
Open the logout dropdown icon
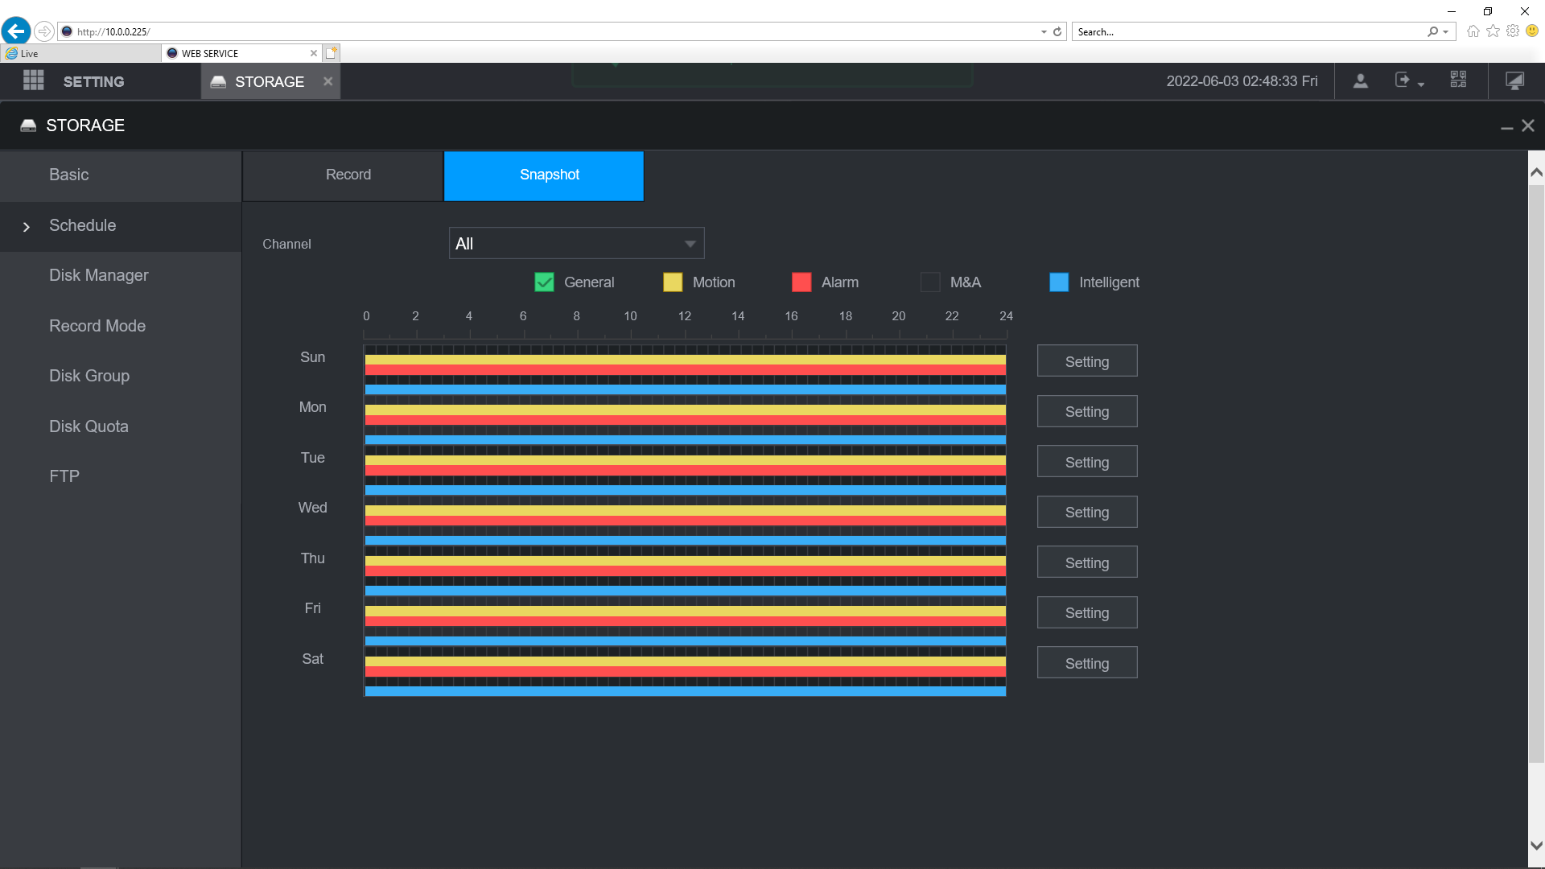[x=1408, y=81]
